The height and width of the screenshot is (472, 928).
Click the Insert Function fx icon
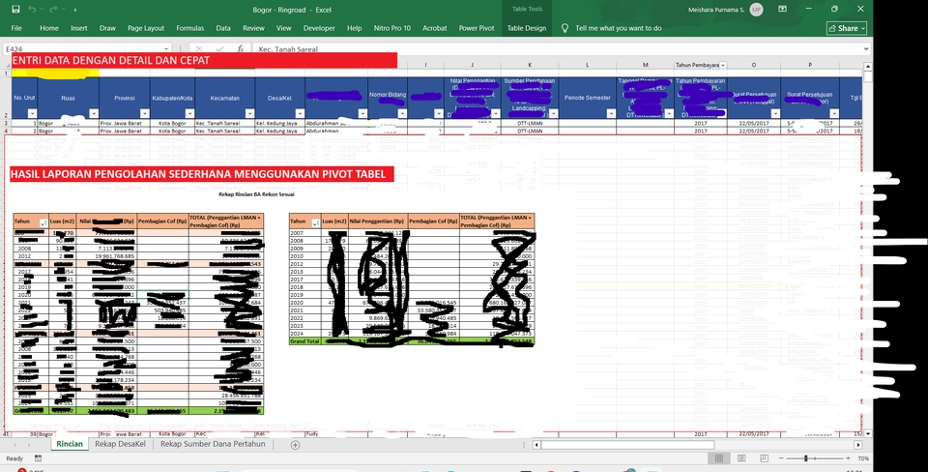coord(241,48)
